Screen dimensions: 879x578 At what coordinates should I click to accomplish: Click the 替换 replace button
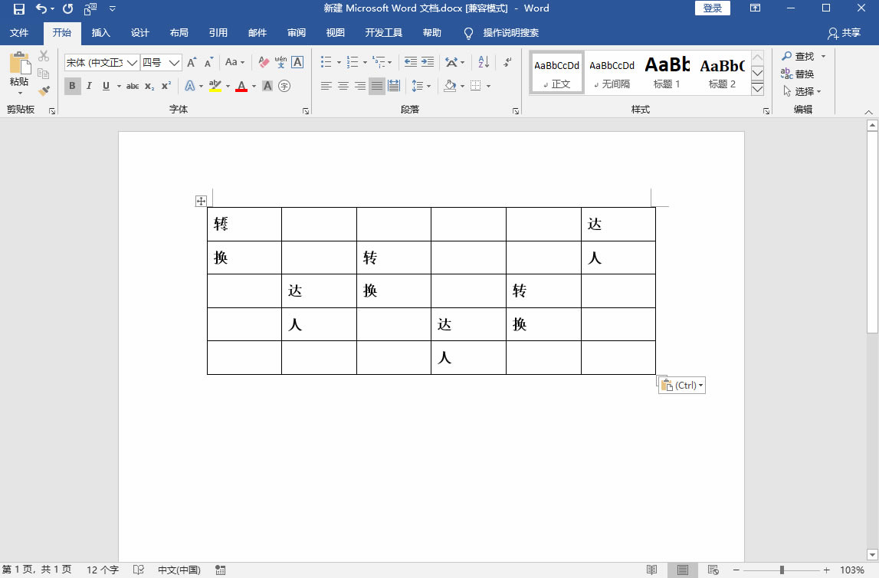tap(798, 74)
